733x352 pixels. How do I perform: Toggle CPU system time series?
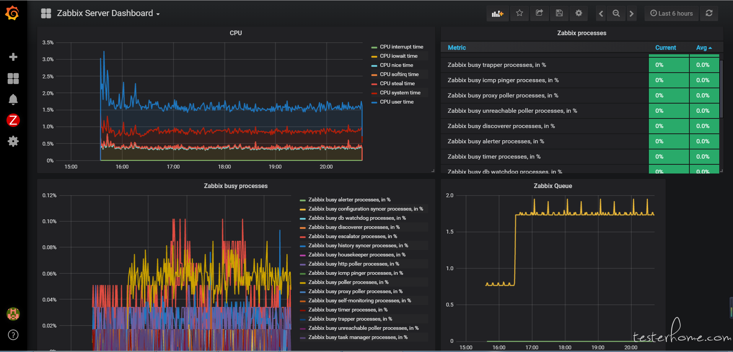pyautogui.click(x=400, y=92)
